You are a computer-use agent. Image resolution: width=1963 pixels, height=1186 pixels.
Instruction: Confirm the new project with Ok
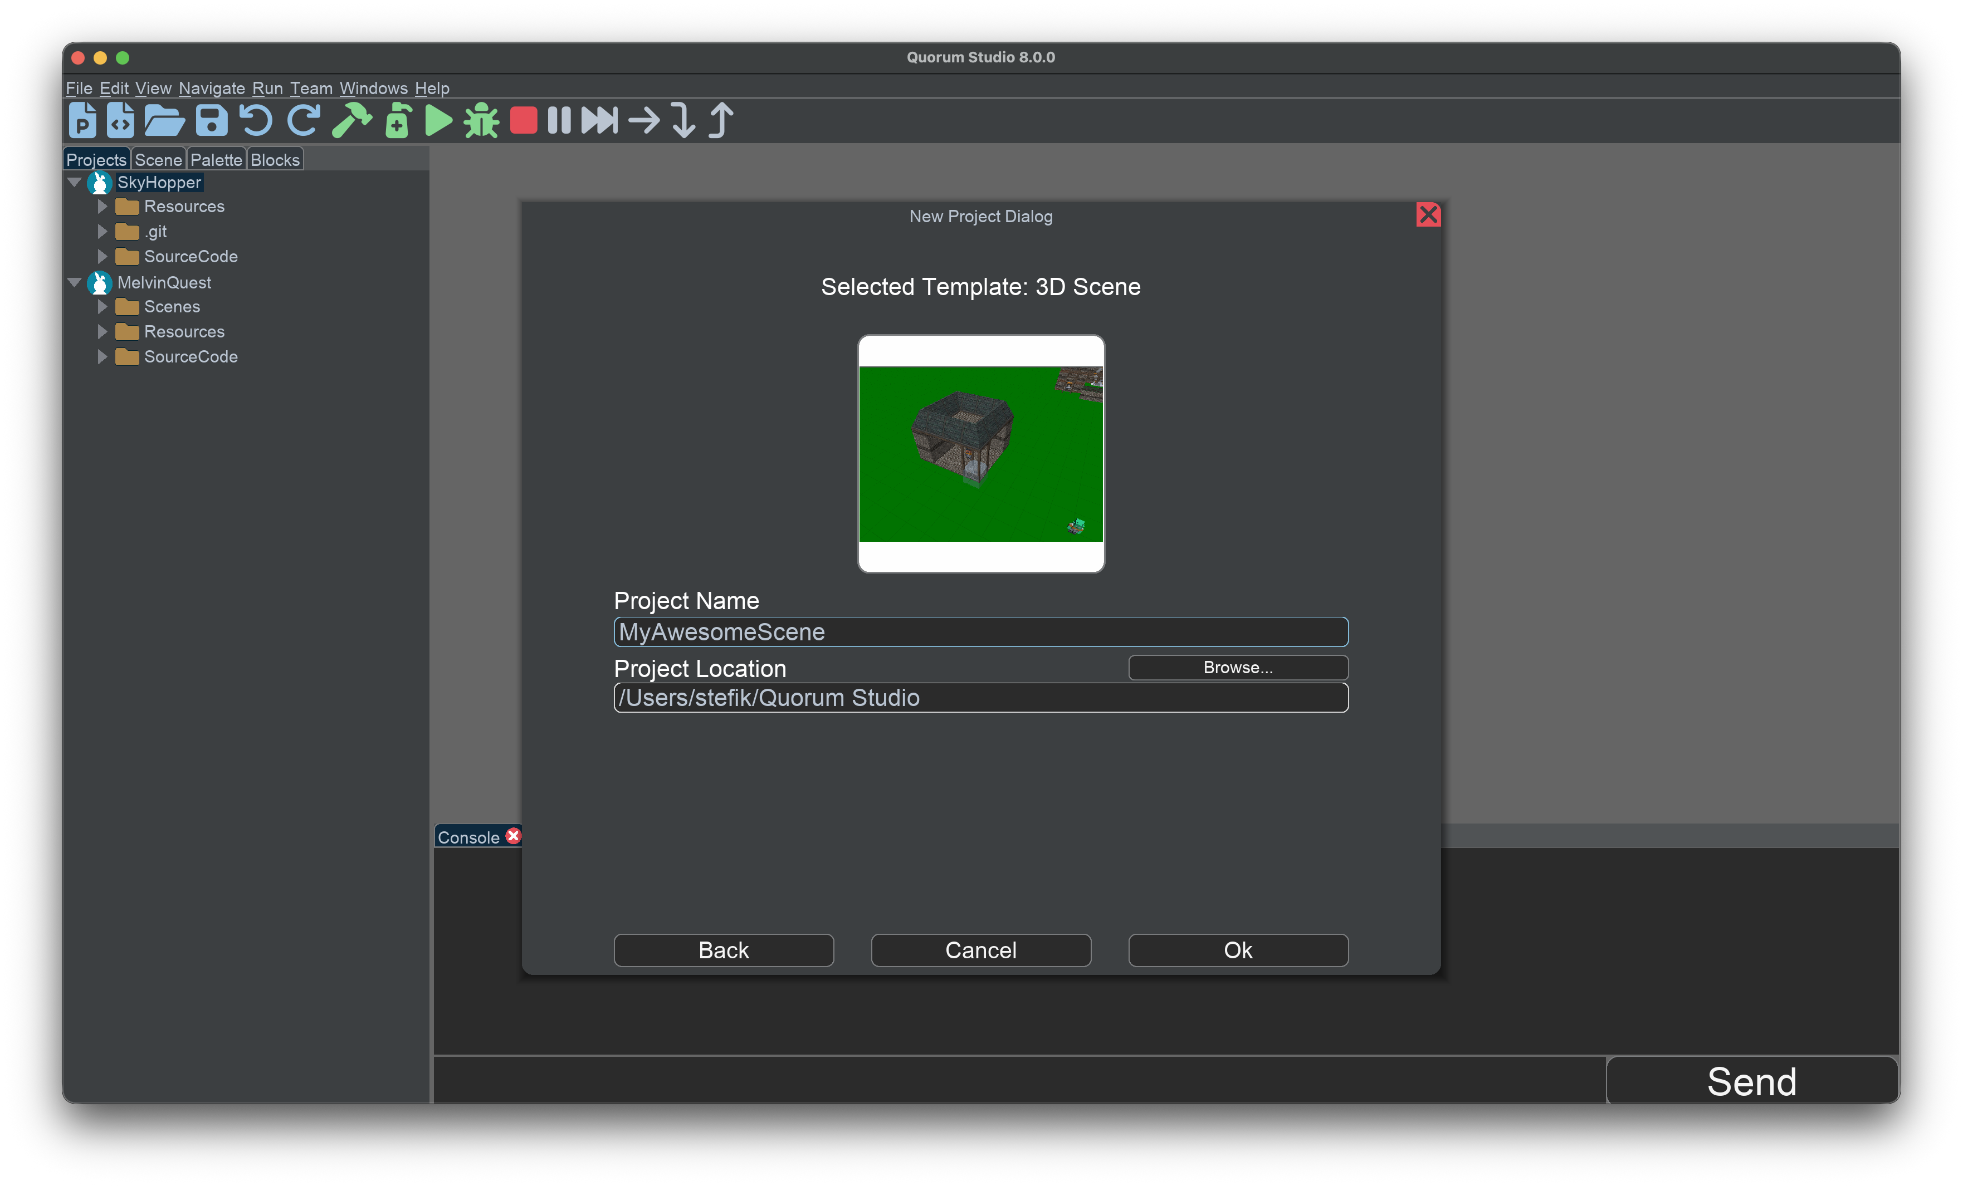[1238, 950]
